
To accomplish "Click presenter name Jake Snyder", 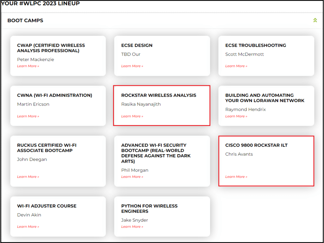I will (x=134, y=220).
